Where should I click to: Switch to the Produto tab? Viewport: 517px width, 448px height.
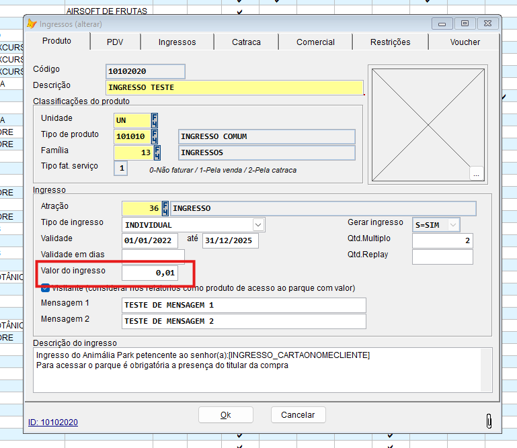[56, 41]
